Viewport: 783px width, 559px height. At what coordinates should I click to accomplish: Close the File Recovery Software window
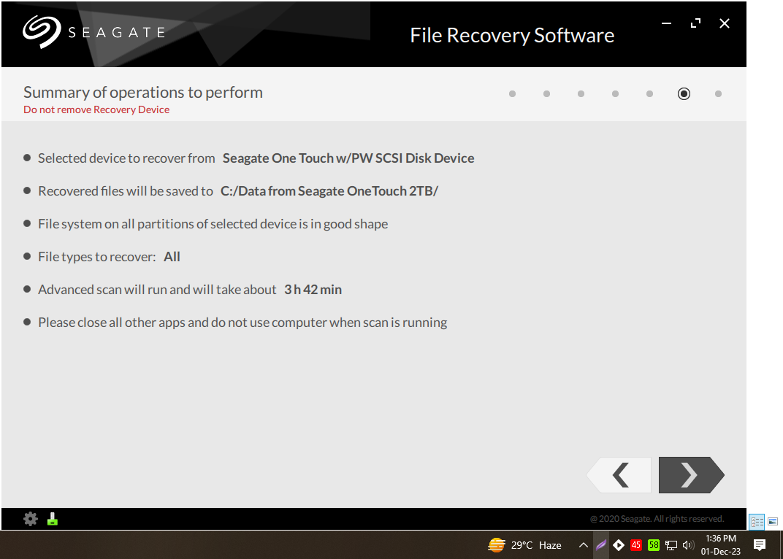(724, 23)
